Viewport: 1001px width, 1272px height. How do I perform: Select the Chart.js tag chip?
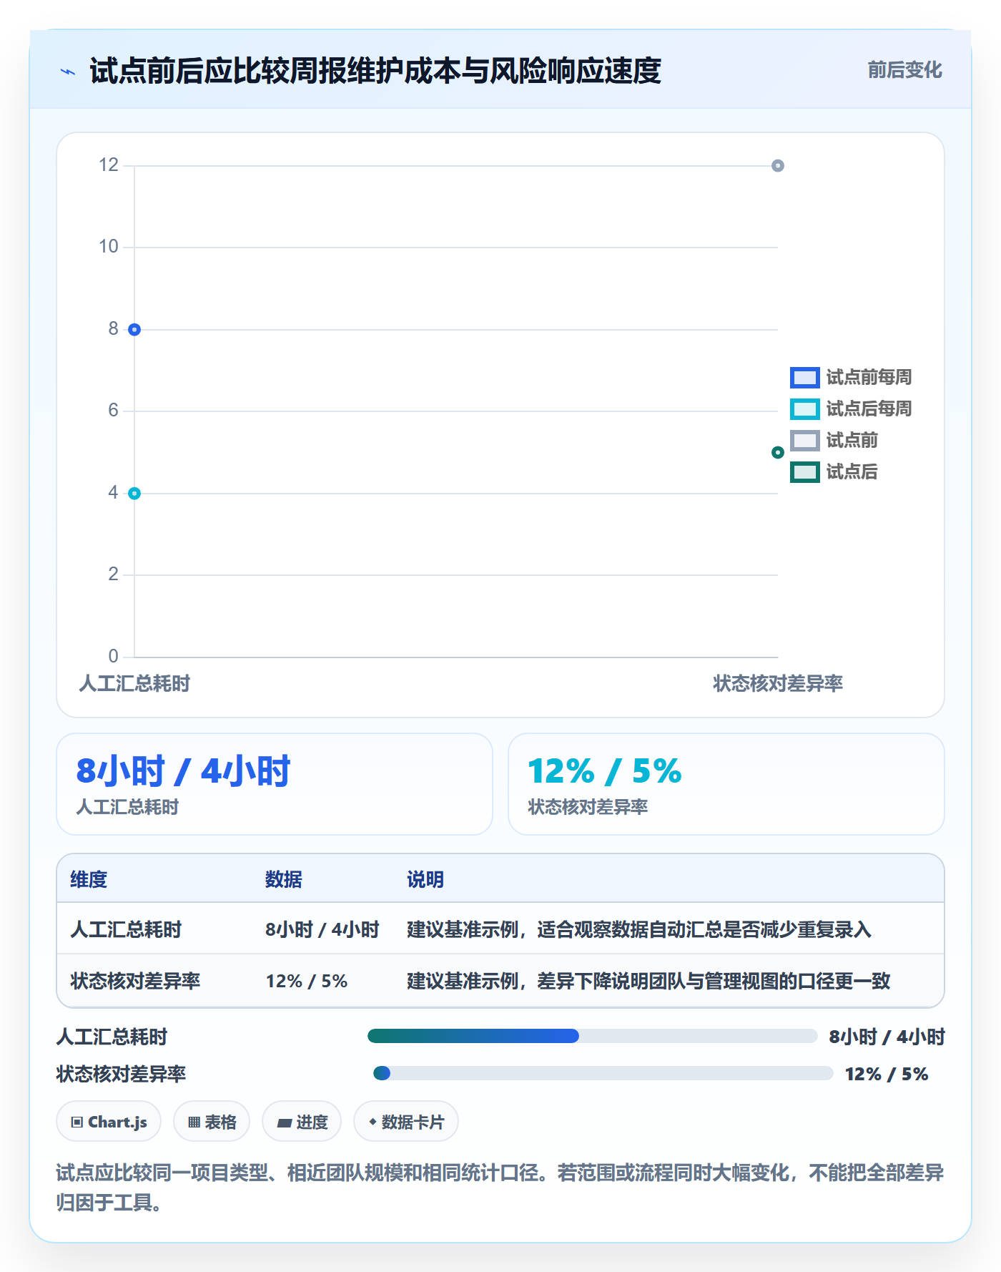109,1122
